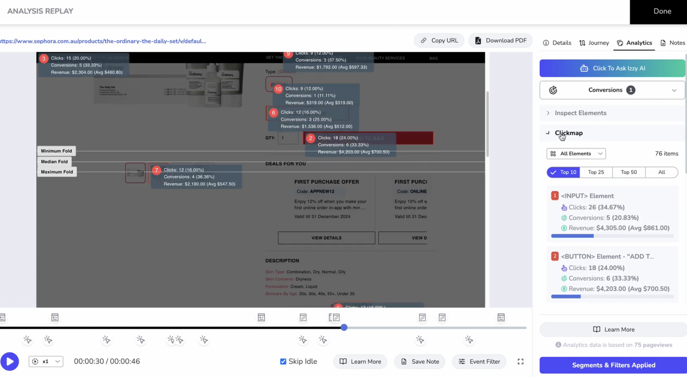Click the Copy URL link icon
Image resolution: width=687 pixels, height=377 pixels.
pos(424,41)
